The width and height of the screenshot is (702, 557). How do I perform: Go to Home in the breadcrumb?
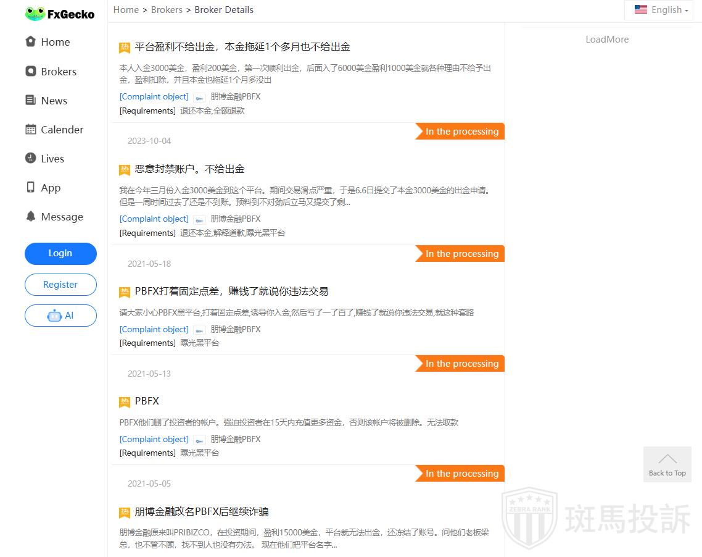tap(126, 10)
